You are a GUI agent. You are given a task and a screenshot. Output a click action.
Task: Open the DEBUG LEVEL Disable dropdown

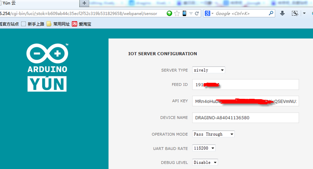coord(205,162)
